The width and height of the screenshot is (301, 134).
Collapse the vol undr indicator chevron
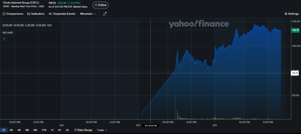click(x=4, y=39)
